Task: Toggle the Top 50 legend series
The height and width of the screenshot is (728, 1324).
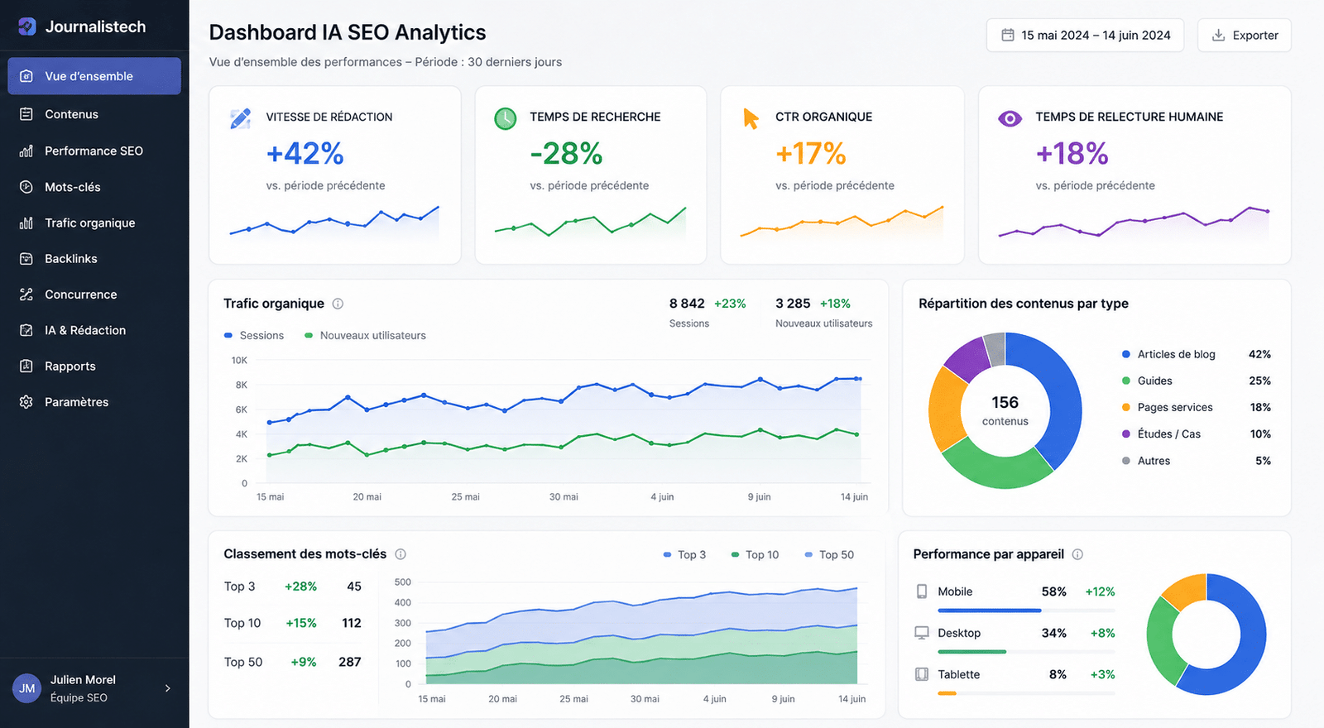Action: click(x=829, y=554)
